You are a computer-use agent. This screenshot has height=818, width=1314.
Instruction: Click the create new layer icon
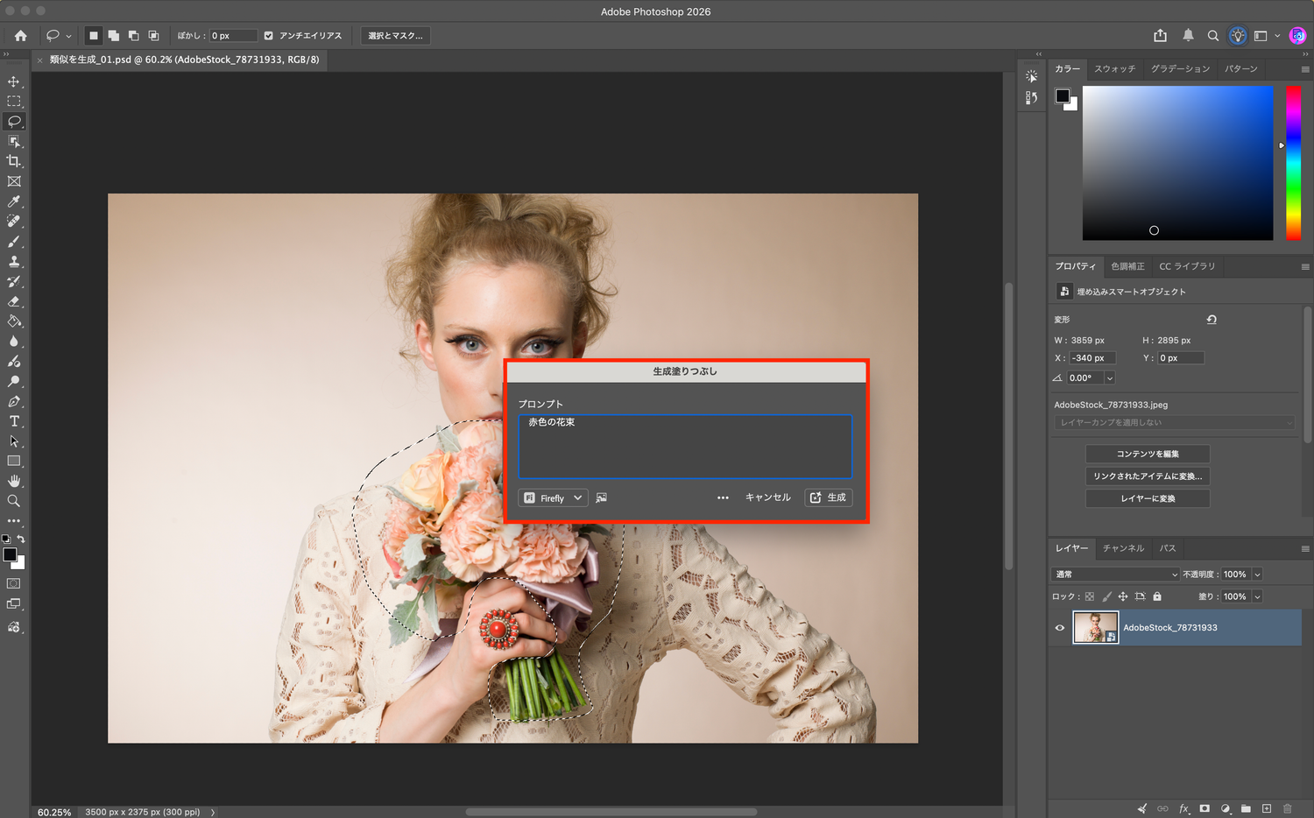pos(1267,808)
